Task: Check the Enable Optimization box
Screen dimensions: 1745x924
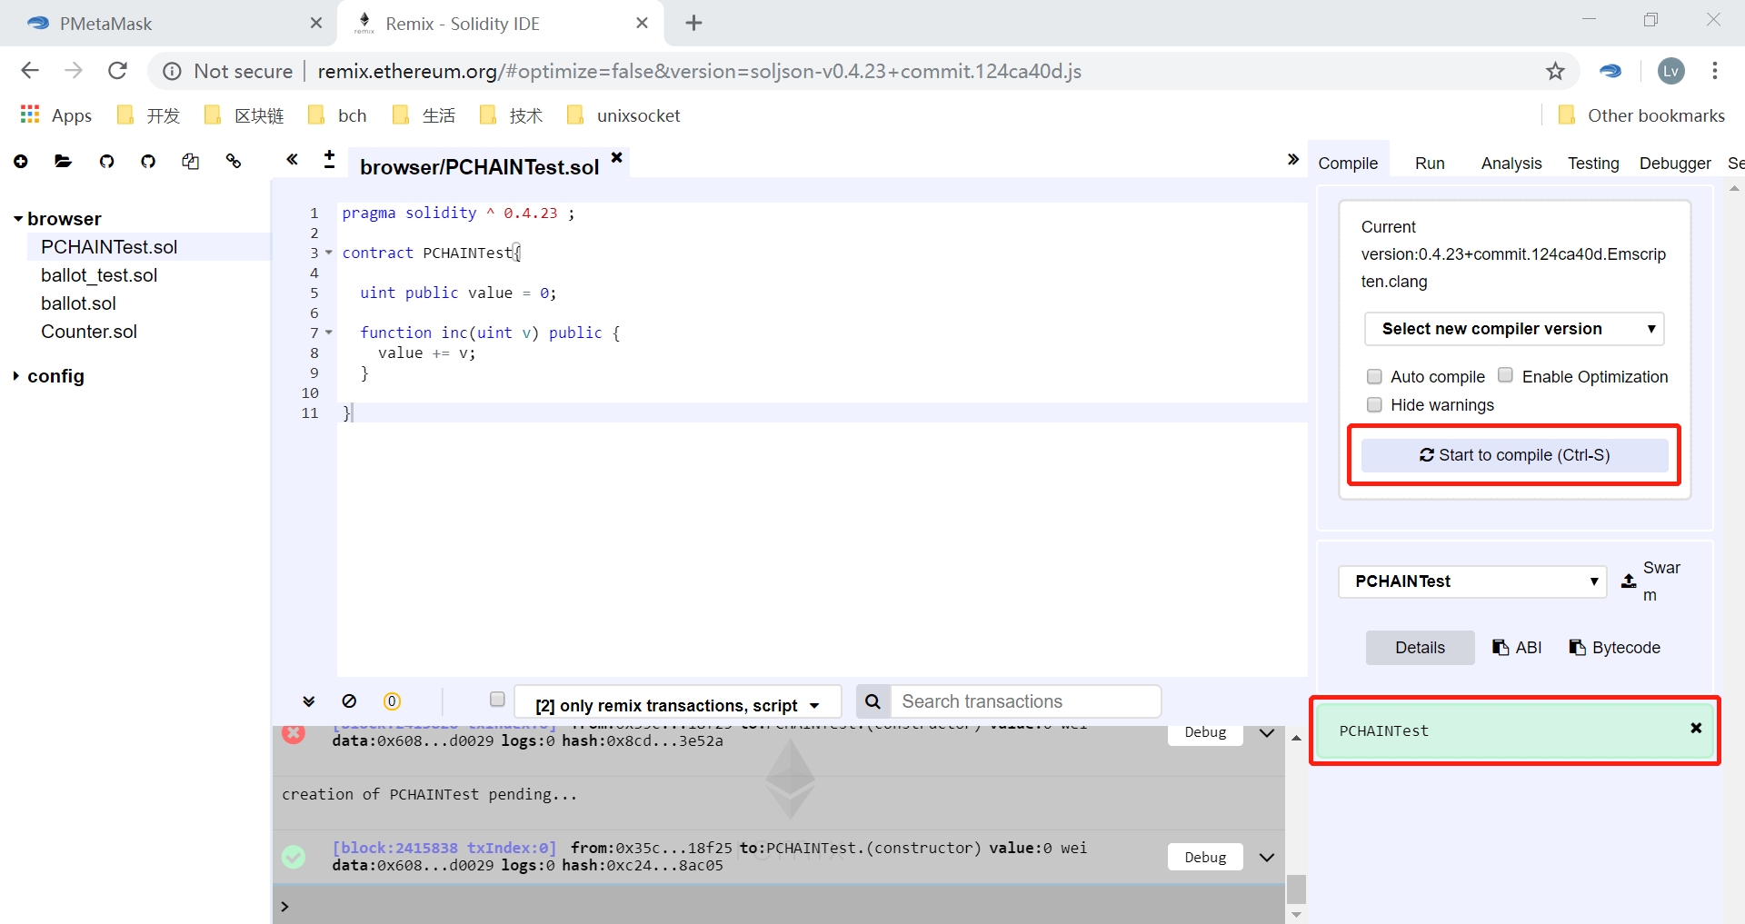Action: 1506,375
